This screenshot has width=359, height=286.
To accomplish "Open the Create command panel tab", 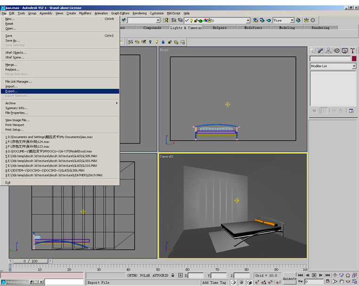I will [312, 50].
